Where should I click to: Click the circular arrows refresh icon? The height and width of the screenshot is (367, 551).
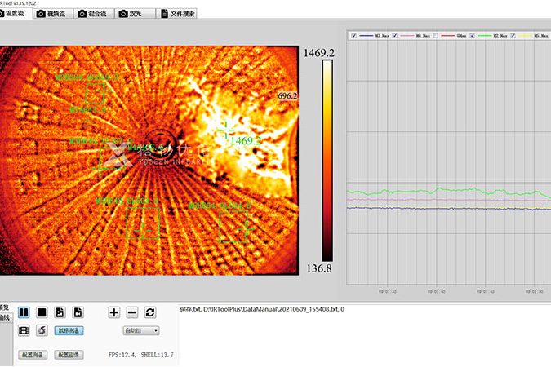150,312
